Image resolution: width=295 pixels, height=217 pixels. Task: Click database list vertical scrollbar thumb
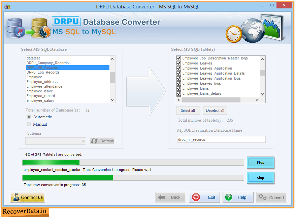coord(112,78)
